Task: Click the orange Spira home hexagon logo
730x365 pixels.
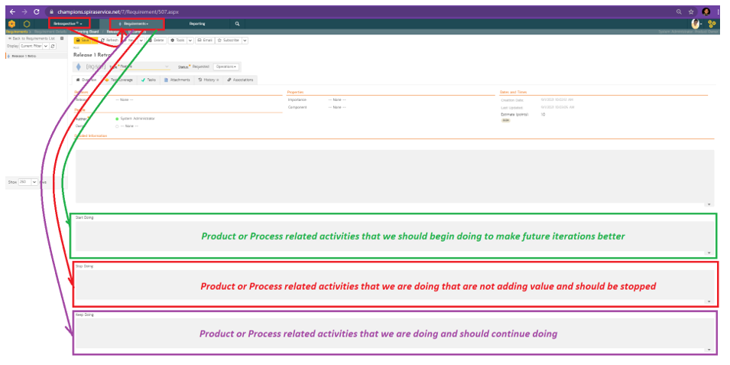Action: (x=11, y=24)
